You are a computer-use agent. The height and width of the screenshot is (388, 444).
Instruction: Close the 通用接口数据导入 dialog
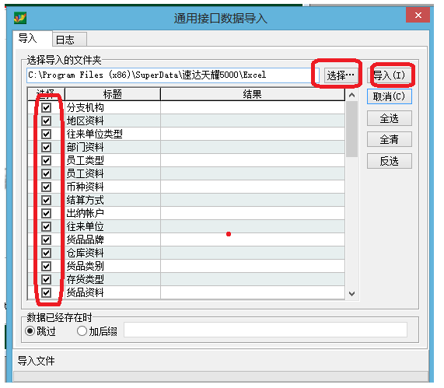click(x=418, y=15)
